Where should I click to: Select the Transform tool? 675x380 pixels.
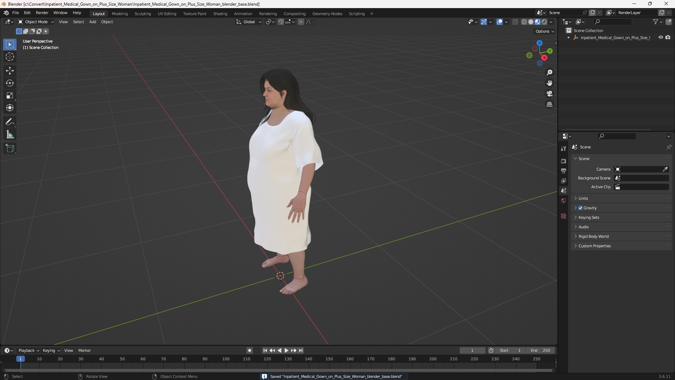[x=10, y=108]
